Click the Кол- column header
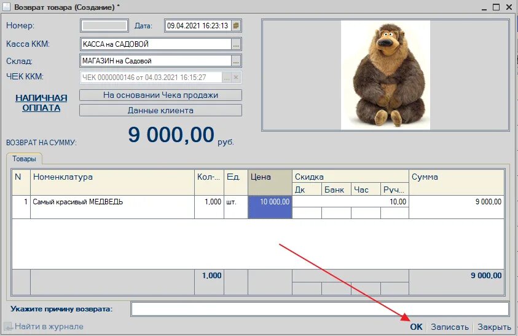Screen dimensions: 518x336 tap(209, 182)
